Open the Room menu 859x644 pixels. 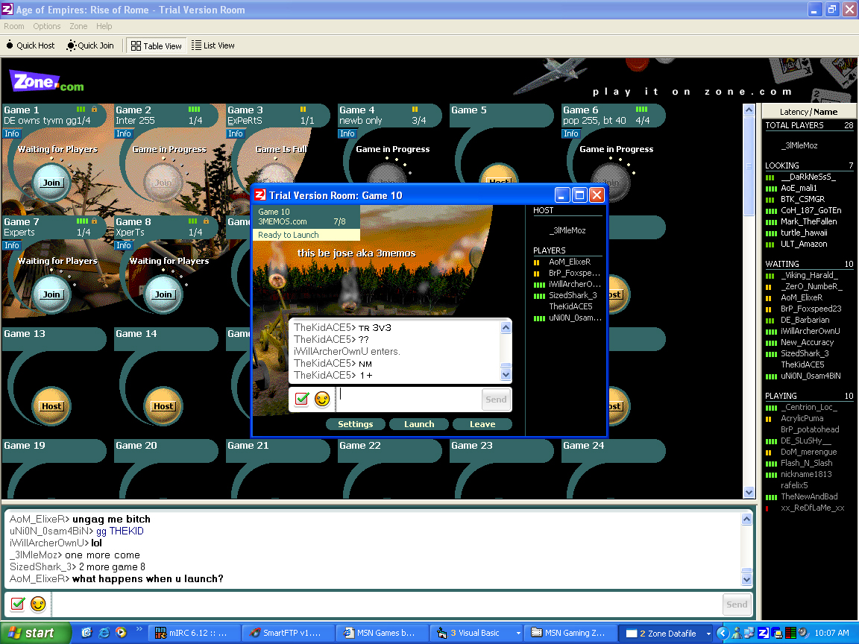[13, 26]
